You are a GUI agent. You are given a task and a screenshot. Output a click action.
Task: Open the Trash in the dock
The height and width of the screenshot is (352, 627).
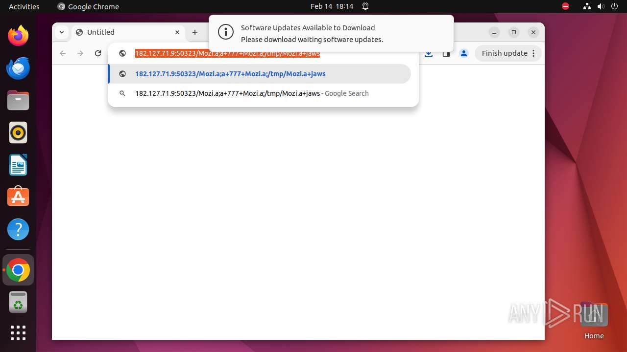(x=18, y=302)
